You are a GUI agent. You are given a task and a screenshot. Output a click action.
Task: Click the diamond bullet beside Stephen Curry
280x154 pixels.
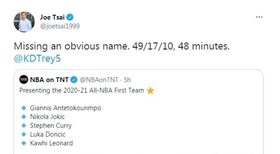(24, 126)
